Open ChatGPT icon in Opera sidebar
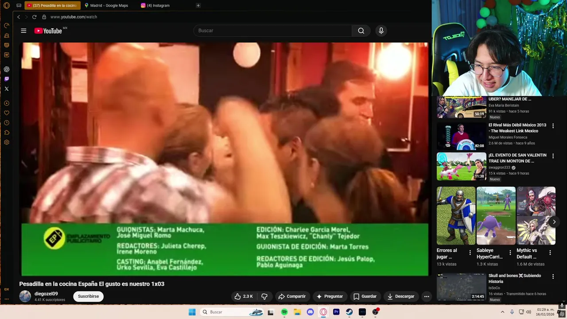Screen dimensions: 567x319 7,69
